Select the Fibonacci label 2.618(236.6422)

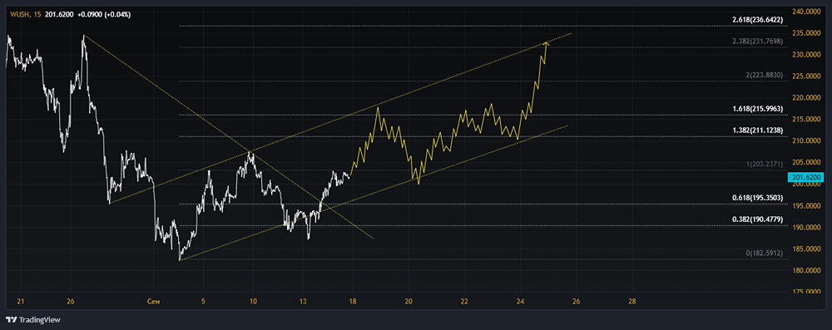[757, 20]
